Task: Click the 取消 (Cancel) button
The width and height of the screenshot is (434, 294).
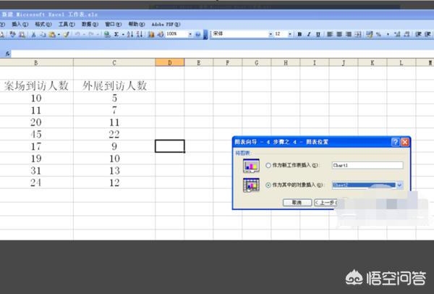Action: coord(296,203)
